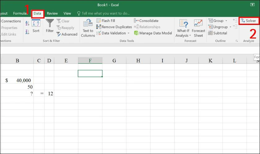The height and width of the screenshot is (154, 260).
Task: Select column E header
Action: click(x=66, y=61)
